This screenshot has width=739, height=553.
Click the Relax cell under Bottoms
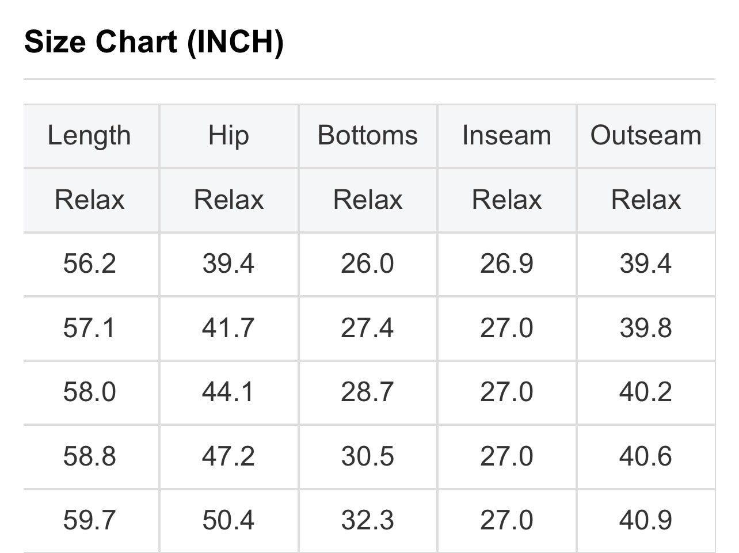[x=368, y=200]
